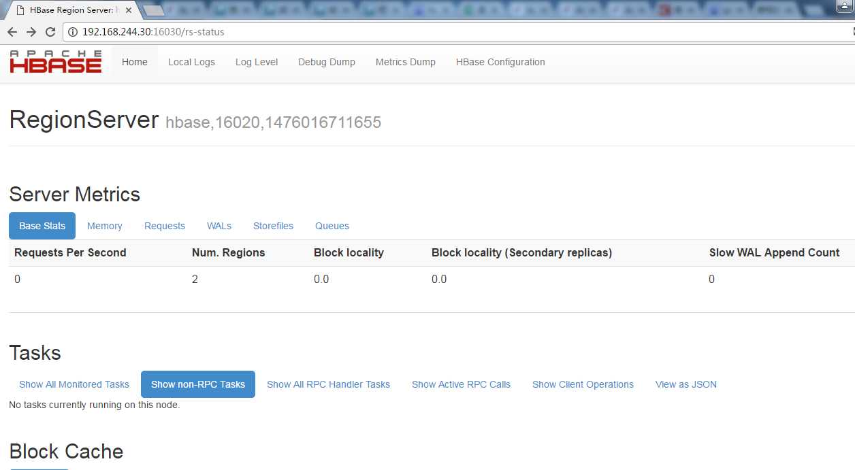Show All RPC Handler Tasks
The height and width of the screenshot is (470, 855).
point(328,384)
